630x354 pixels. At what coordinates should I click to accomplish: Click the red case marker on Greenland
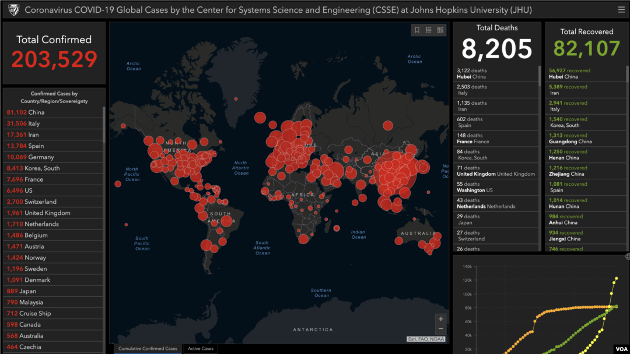click(x=236, y=98)
